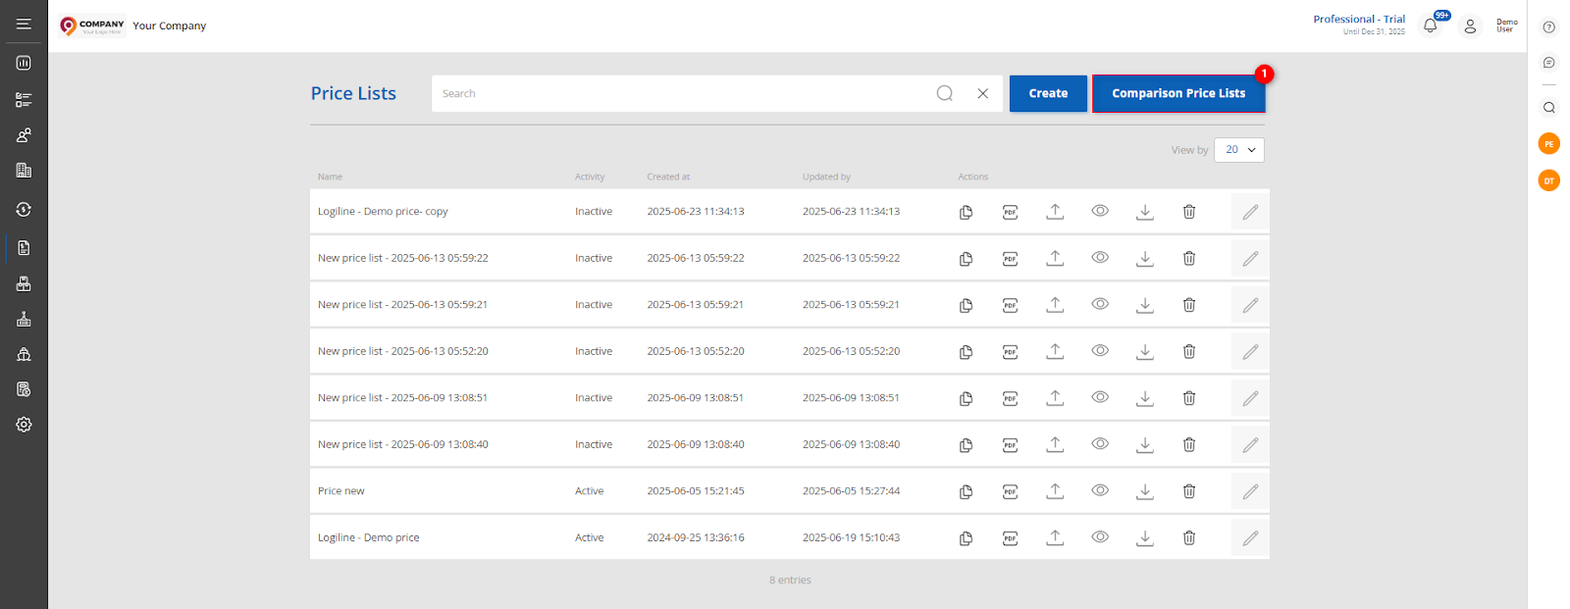Copy the Logiline - Demo price- copy list
Screen dimensions: 1570x609
pyautogui.click(x=966, y=212)
